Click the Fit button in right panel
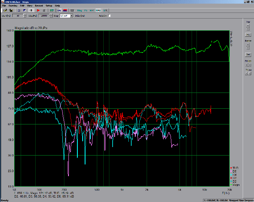254x202 pixels. pyautogui.click(x=248, y=35)
